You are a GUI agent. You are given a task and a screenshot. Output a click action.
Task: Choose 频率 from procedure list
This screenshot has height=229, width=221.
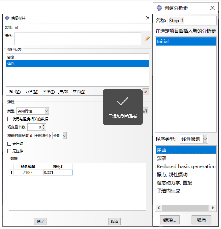[162, 158]
